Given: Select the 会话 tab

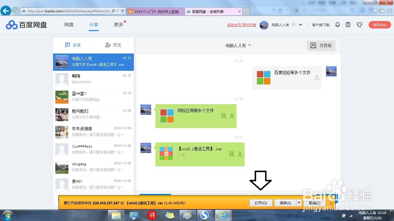Looking at the screenshot, I should coord(73,45).
